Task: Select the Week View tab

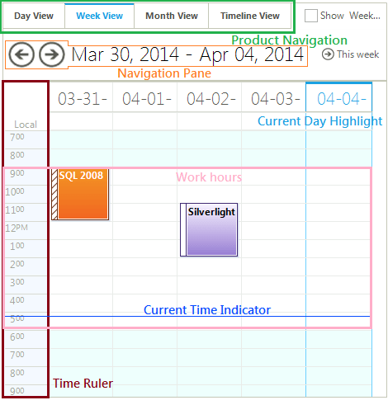Action: (x=99, y=16)
